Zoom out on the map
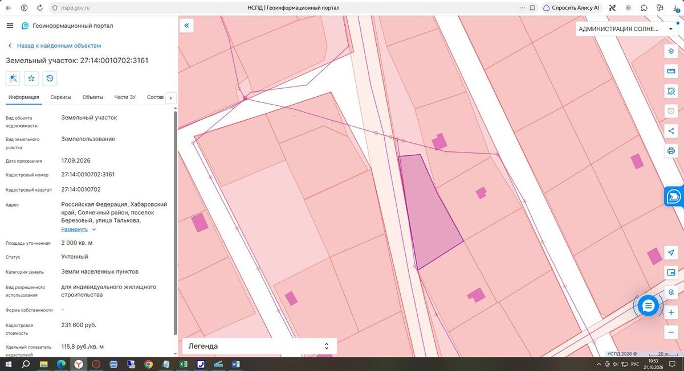Image resolution: width=684 pixels, height=371 pixels. 671,332
